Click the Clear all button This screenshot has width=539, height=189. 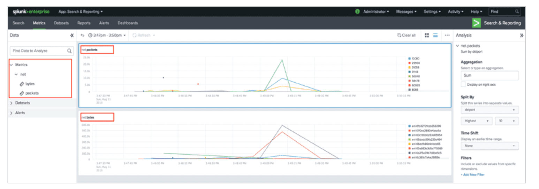click(x=406, y=35)
